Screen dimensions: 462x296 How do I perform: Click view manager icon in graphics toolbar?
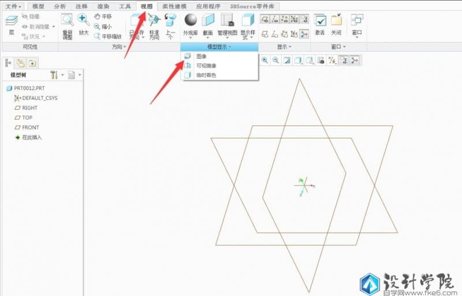[321, 60]
